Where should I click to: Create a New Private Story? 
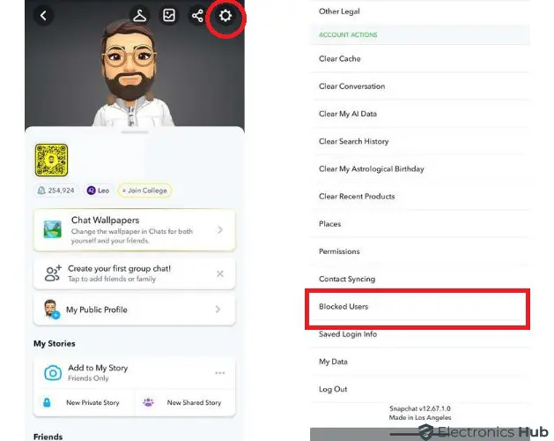pos(84,403)
